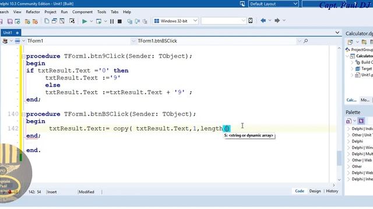The image size is (373, 209).
Task: Click the Trace Into debug icon
Action: [129, 21]
